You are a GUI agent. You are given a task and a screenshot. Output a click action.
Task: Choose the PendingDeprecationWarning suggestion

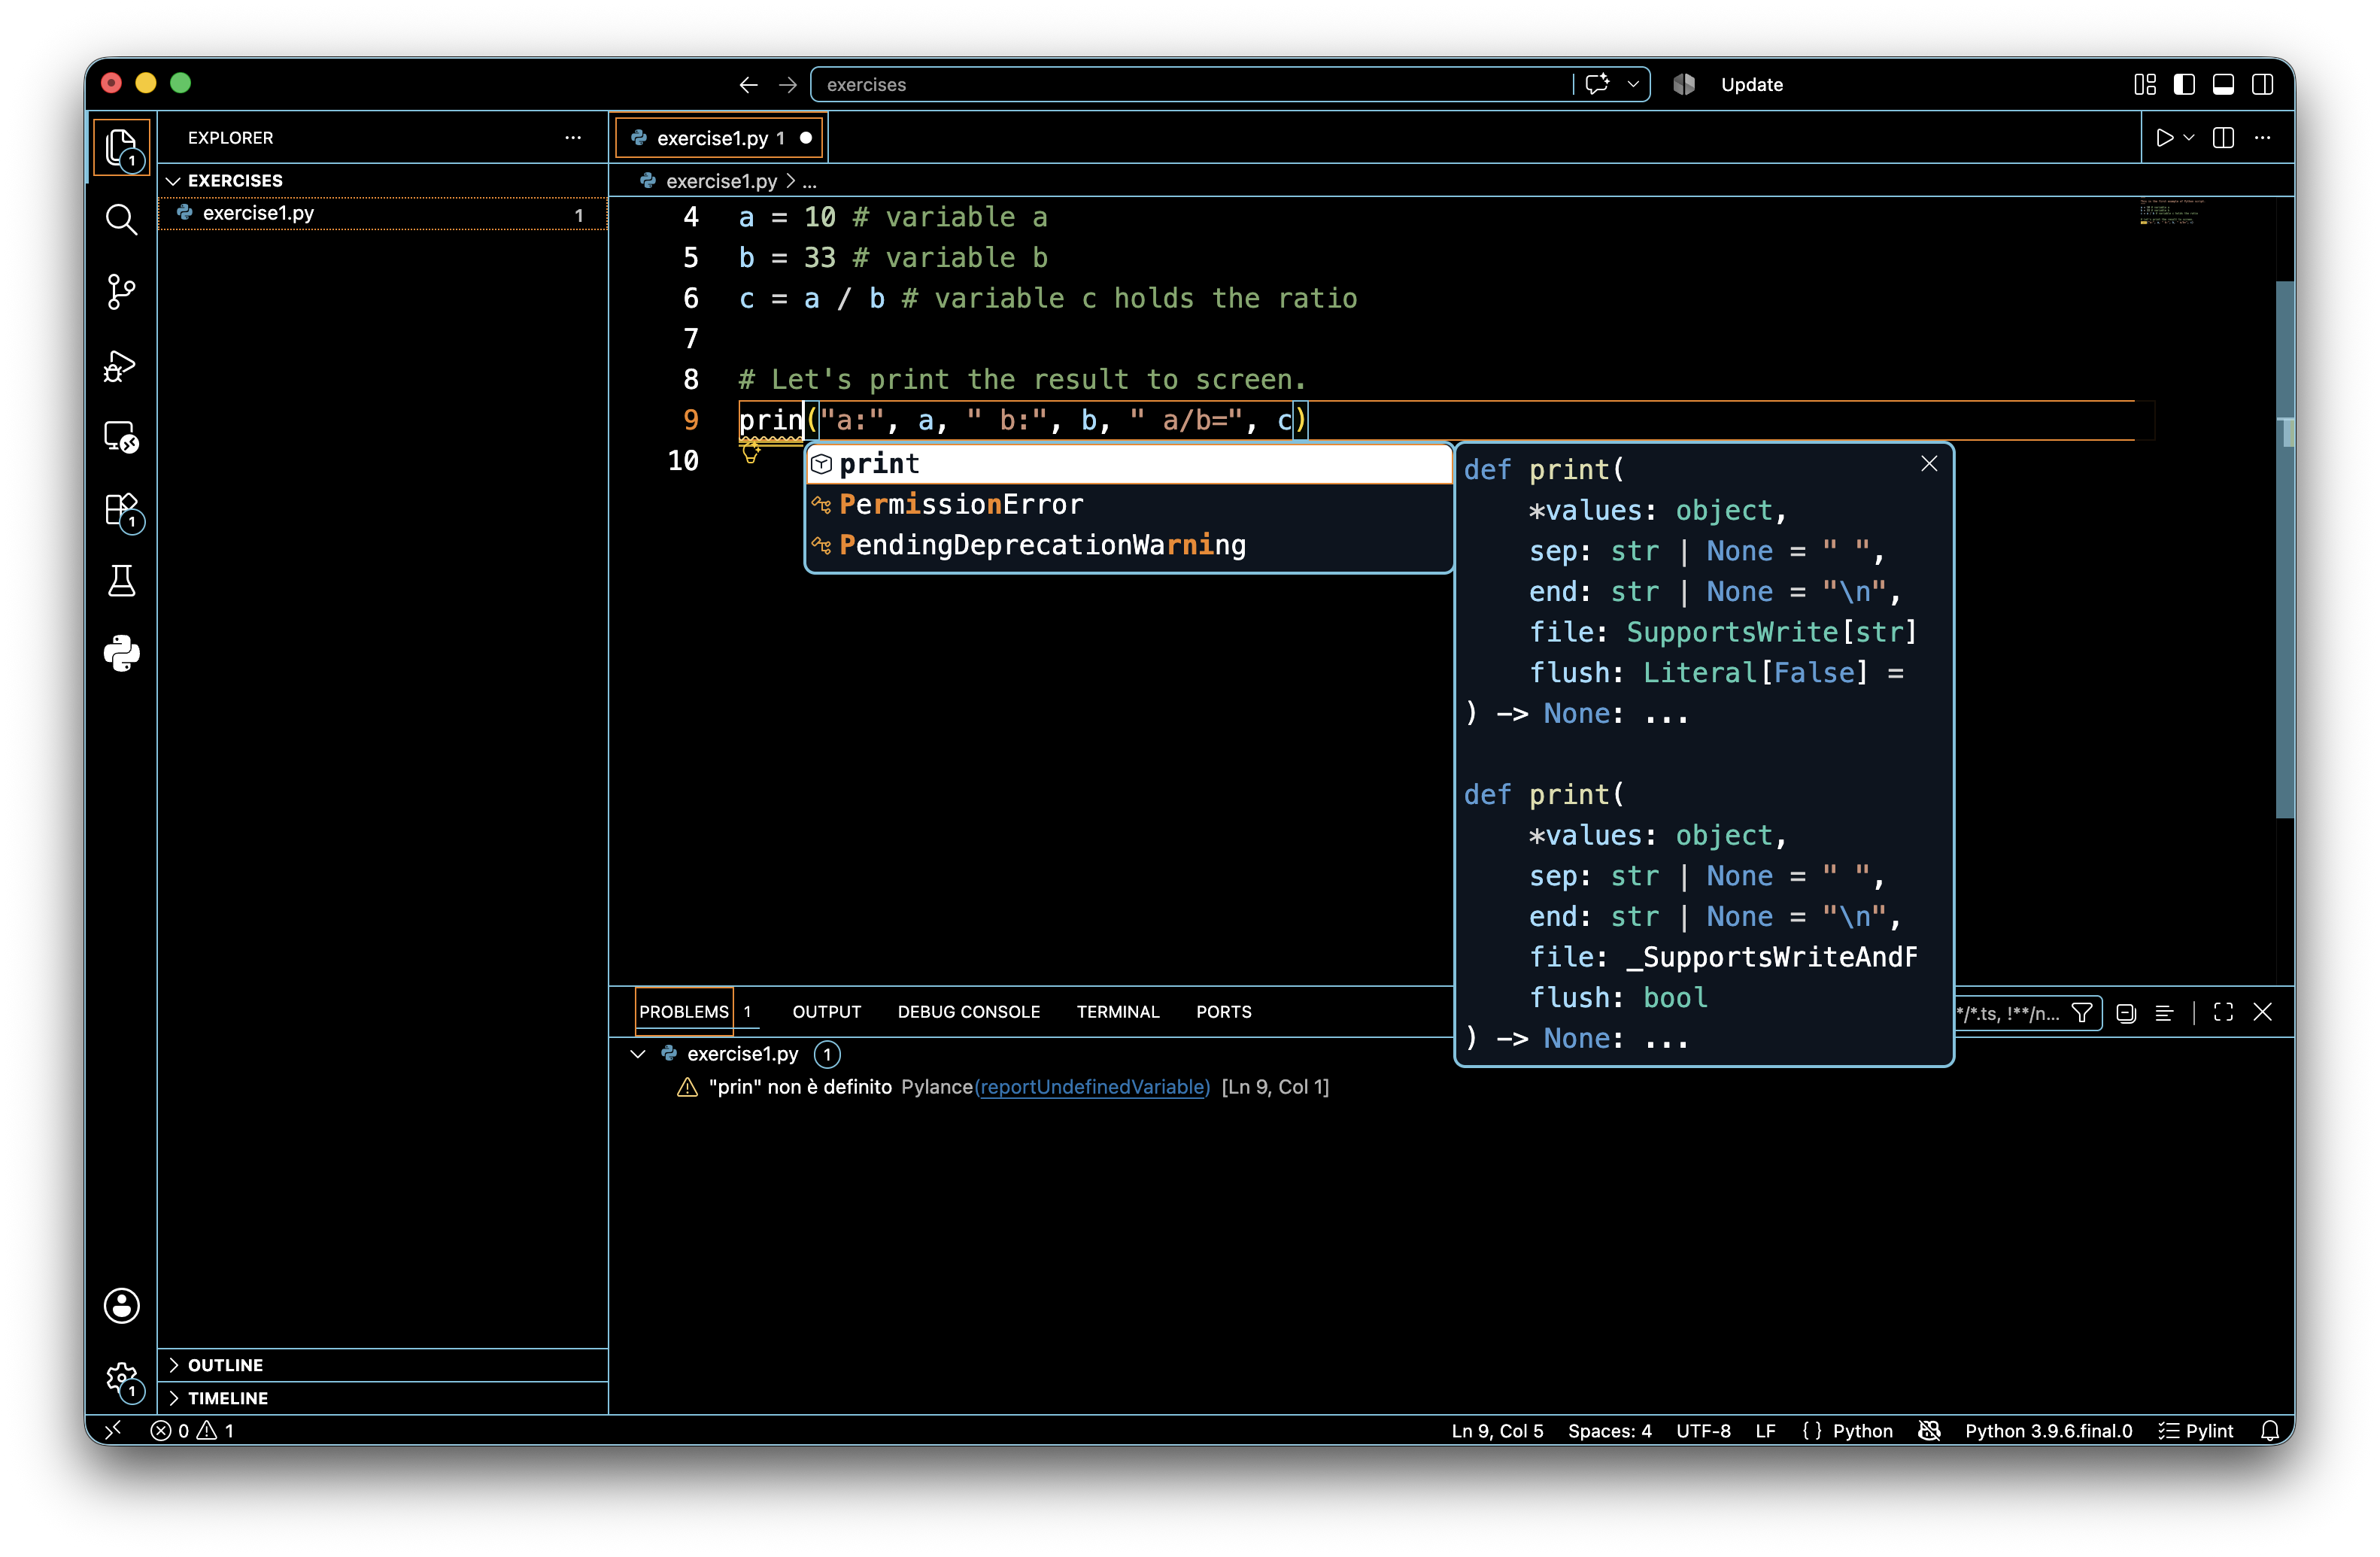coord(1129,545)
